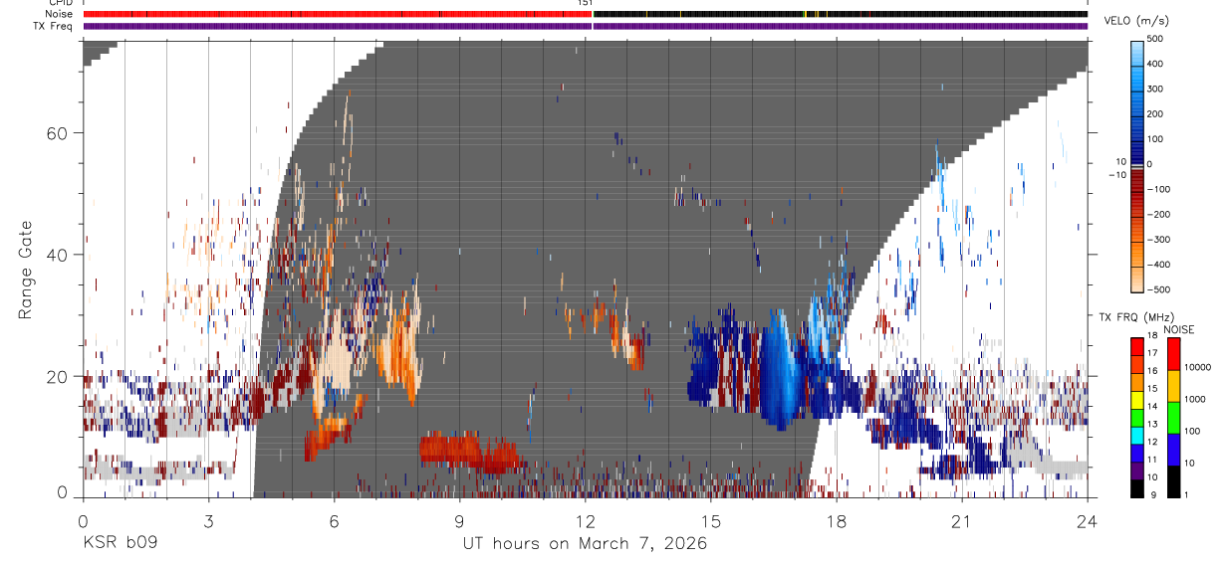Select the 'UT hours on March 7, 2026' caption
Screen dimensions: 1223x564
585,544
